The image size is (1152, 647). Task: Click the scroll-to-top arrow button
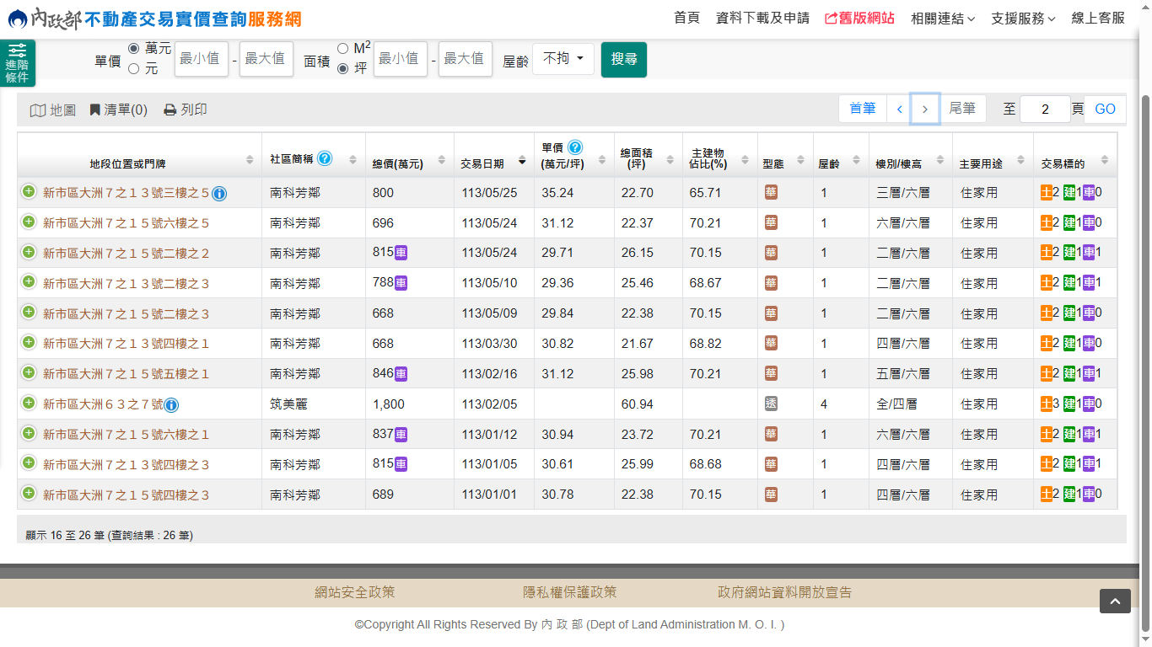click(1115, 601)
